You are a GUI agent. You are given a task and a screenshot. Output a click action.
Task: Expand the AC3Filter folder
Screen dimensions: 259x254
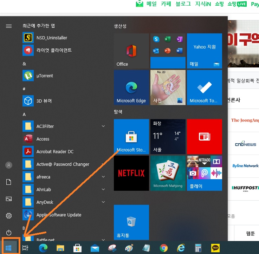tap(103, 126)
